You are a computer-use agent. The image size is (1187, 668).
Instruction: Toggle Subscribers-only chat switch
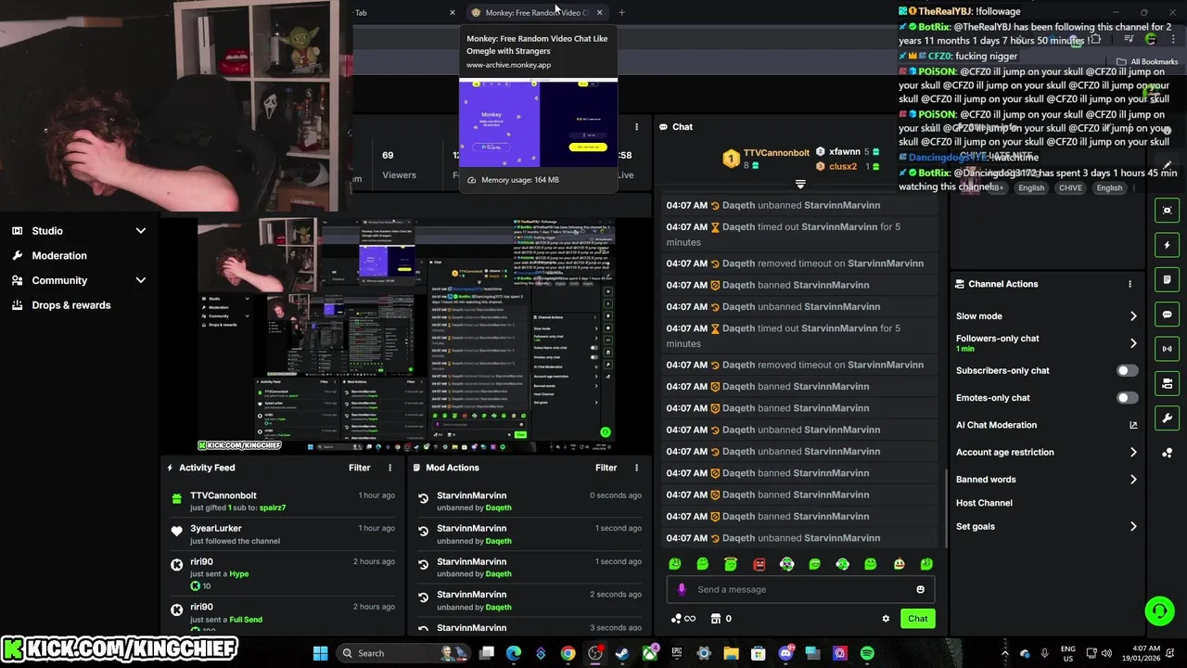pos(1127,370)
